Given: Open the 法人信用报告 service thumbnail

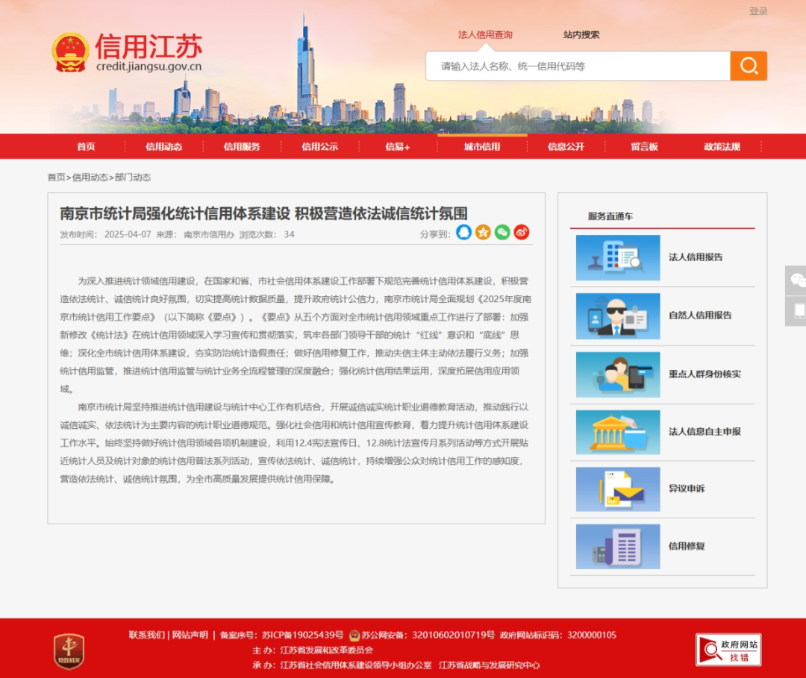Looking at the screenshot, I should pos(618,257).
